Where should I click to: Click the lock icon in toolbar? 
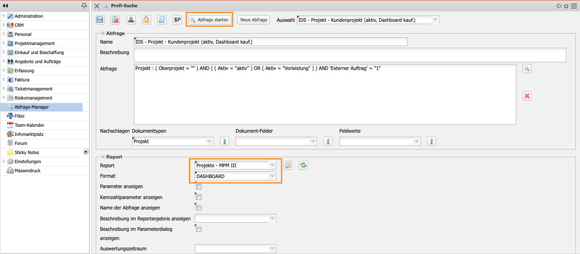click(x=146, y=20)
